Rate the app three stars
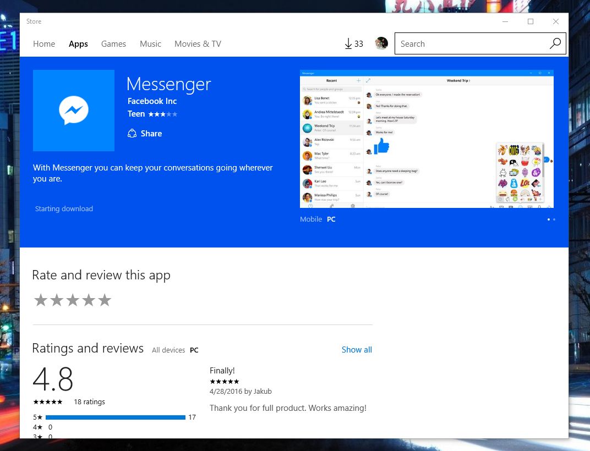This screenshot has height=451, width=590. pyautogui.click(x=73, y=300)
